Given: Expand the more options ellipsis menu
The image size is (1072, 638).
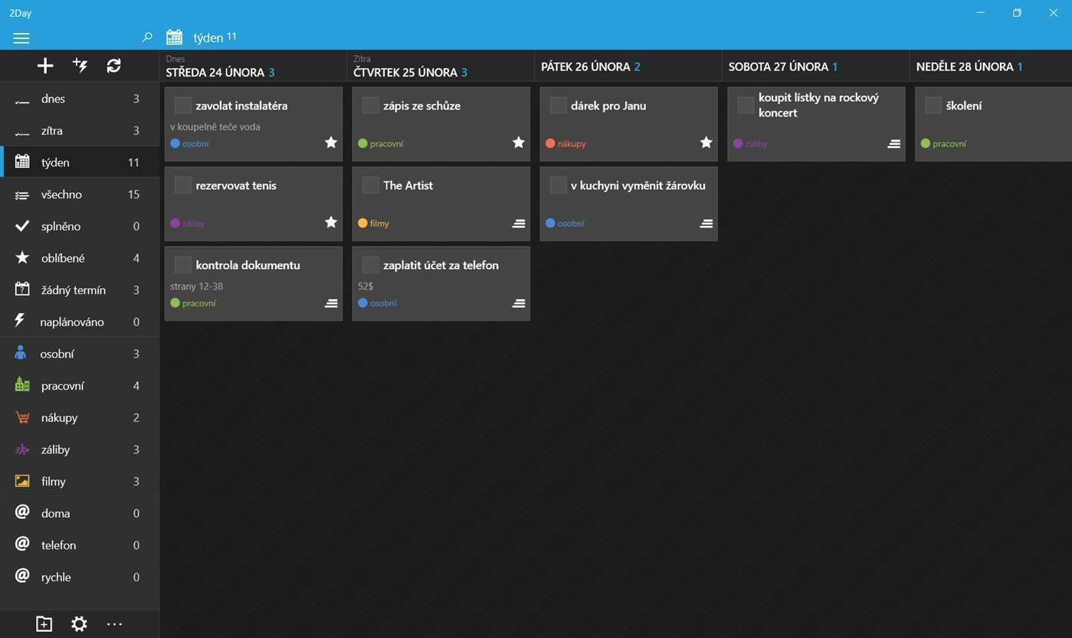Looking at the screenshot, I should pyautogui.click(x=114, y=624).
